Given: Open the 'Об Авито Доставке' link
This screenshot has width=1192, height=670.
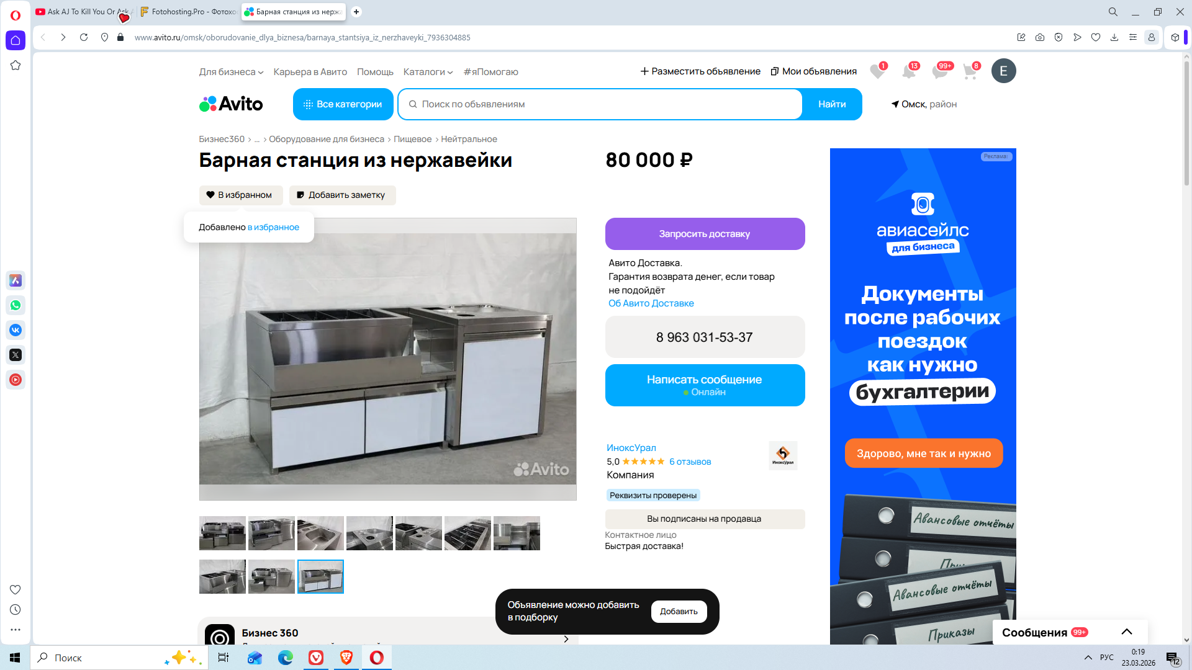Looking at the screenshot, I should click(651, 303).
